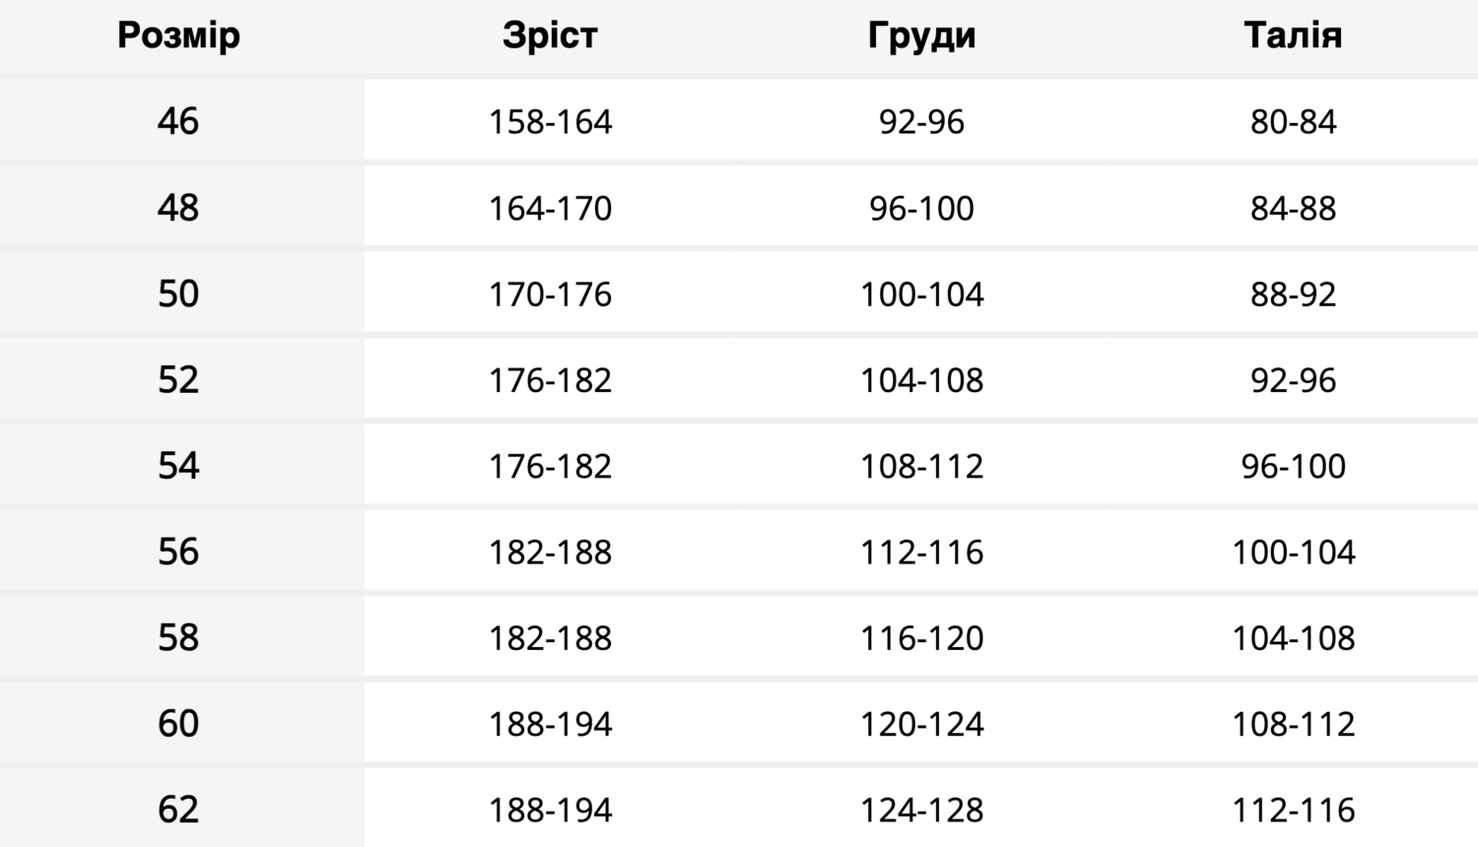Click chest value 100-104 for size 50
Screen dimensions: 1478x847
[x=921, y=294]
